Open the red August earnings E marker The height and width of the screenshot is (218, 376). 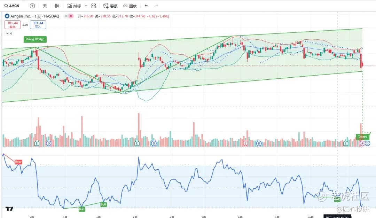coord(245,143)
